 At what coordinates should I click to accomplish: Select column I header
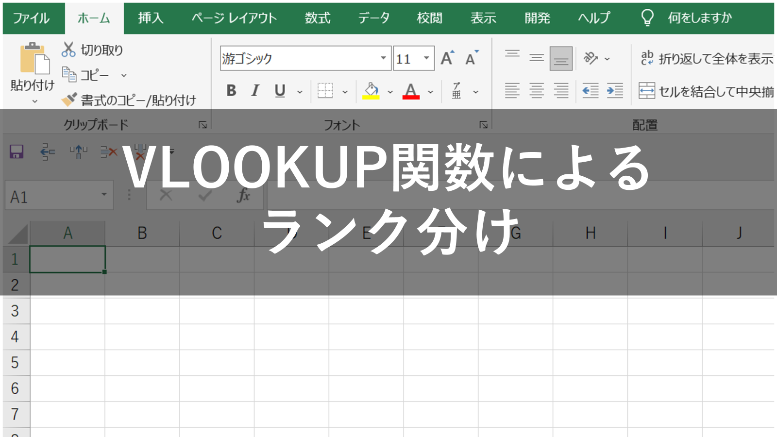[x=665, y=234]
